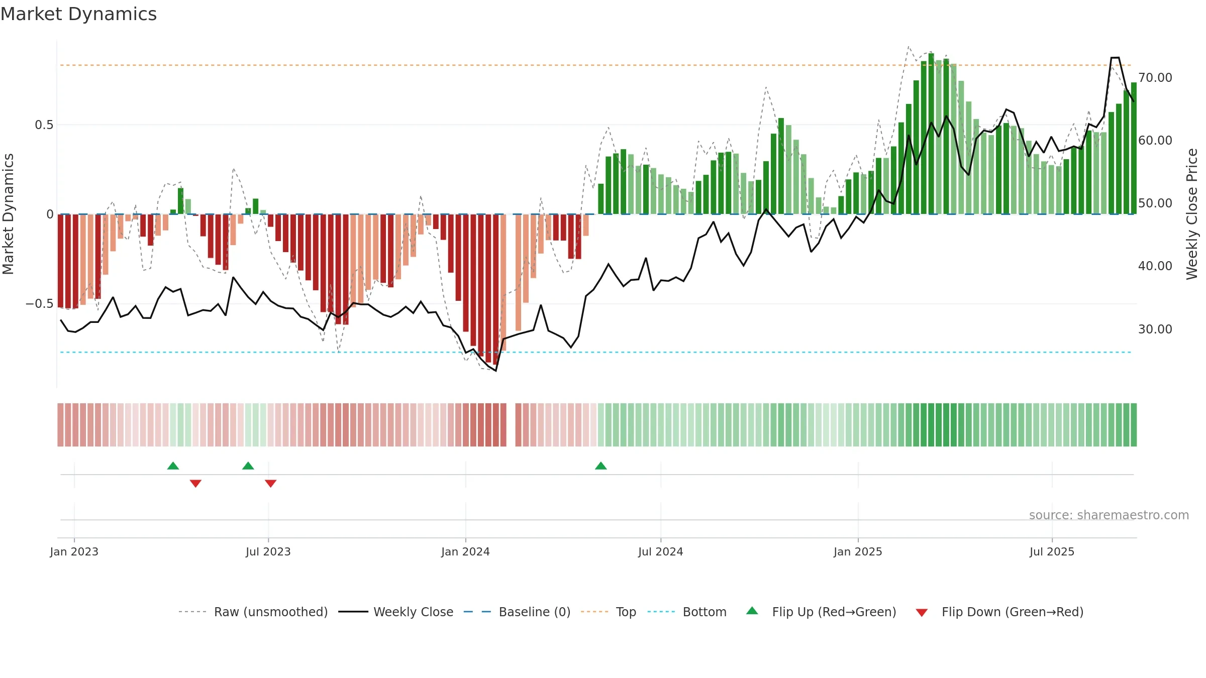Screen dimensions: 1206x678
Task: Click the Weekly Close Price axis title
Action: click(1192, 214)
